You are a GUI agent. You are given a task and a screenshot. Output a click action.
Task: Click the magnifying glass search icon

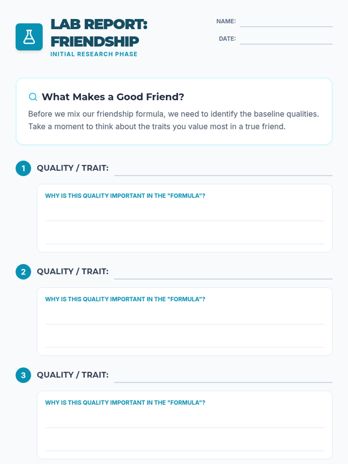(x=33, y=97)
